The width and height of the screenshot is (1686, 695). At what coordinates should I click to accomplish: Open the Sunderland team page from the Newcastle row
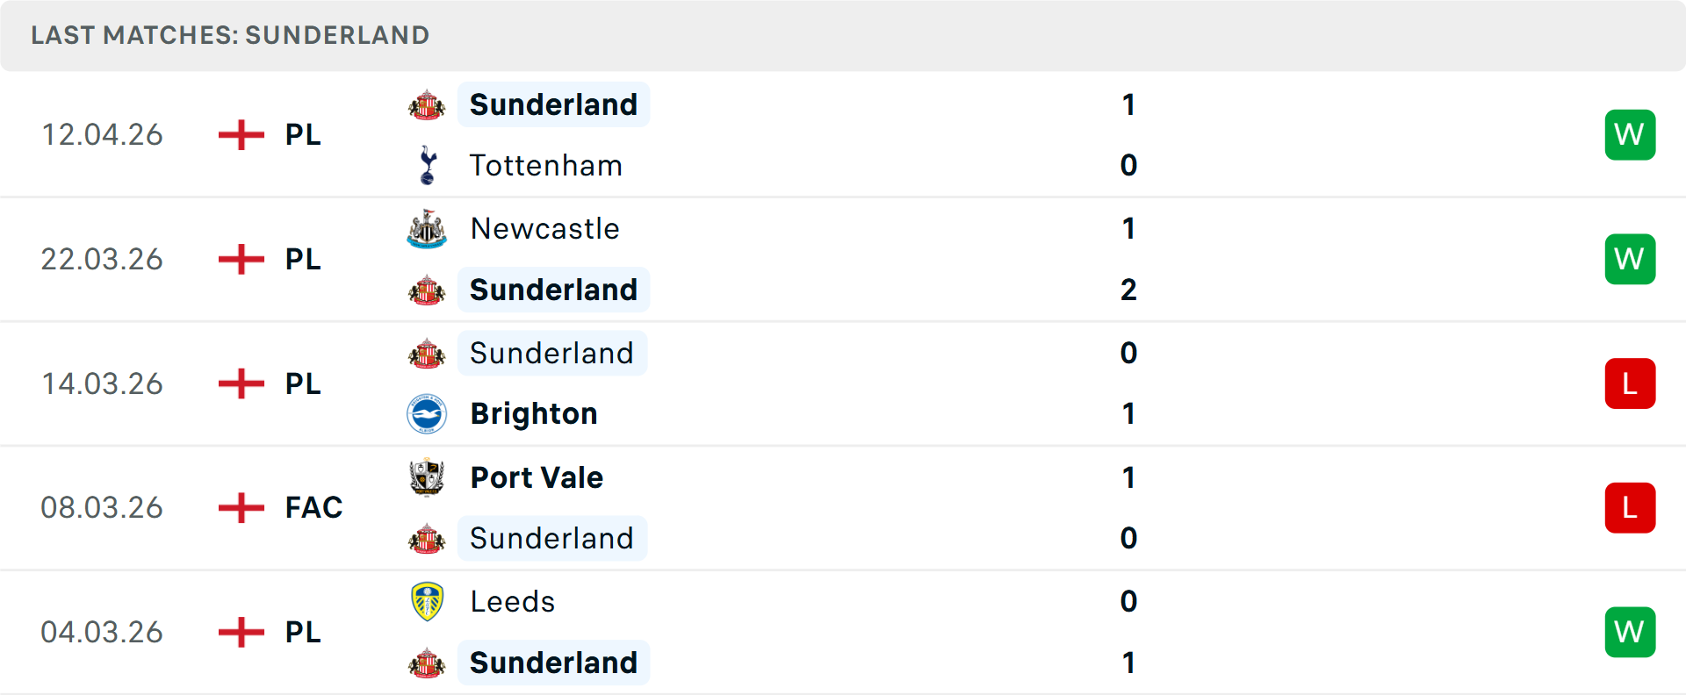[x=553, y=290]
